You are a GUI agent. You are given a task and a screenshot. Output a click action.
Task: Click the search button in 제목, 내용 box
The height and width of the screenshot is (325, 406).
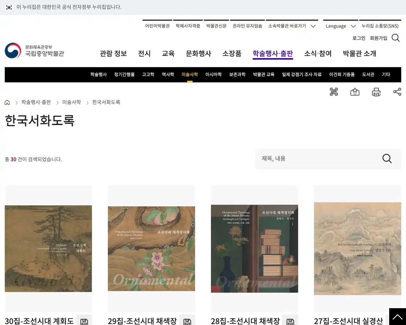coord(387,158)
